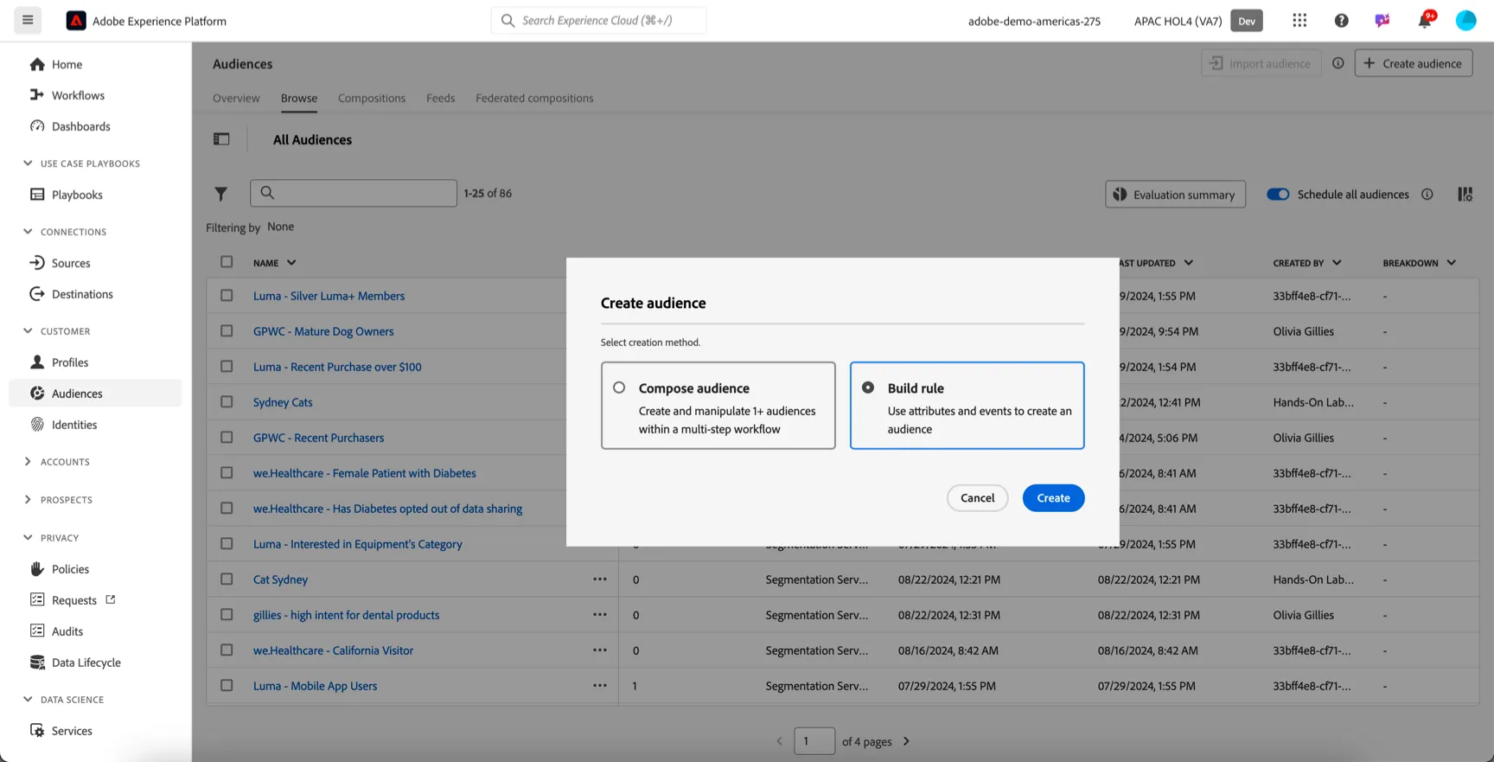Open the user profile avatar
This screenshot has height=762, width=1494.
click(1465, 21)
